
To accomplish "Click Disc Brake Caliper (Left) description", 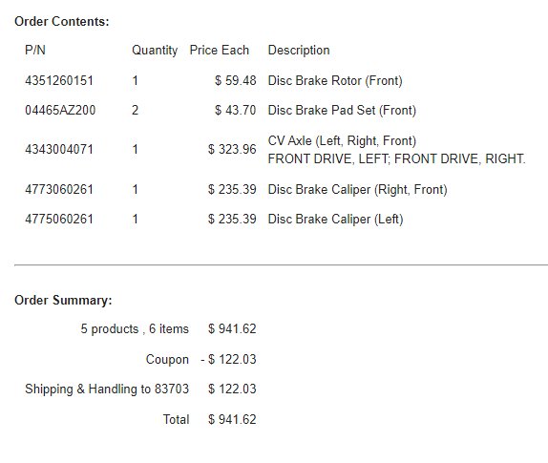I will pos(335,220).
